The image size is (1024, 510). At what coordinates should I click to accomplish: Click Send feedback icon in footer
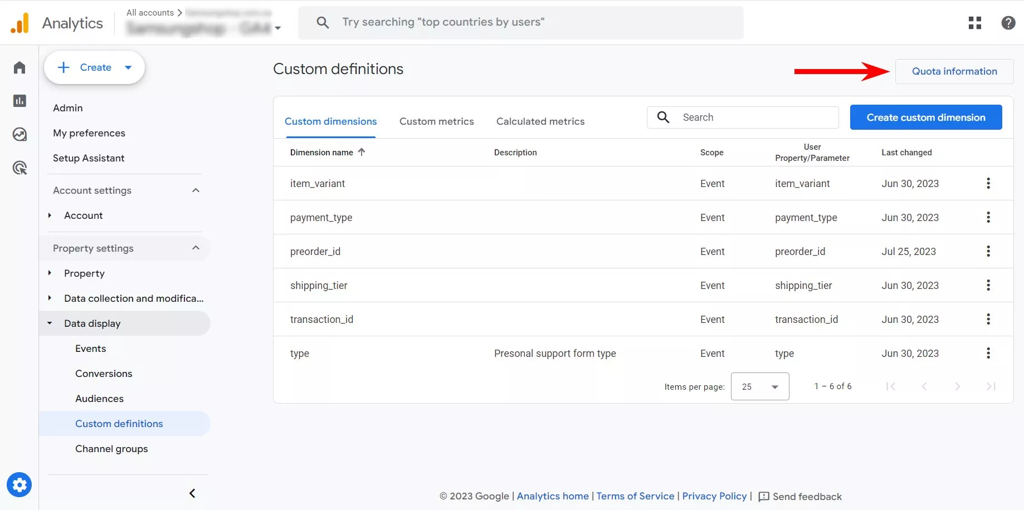[764, 497]
